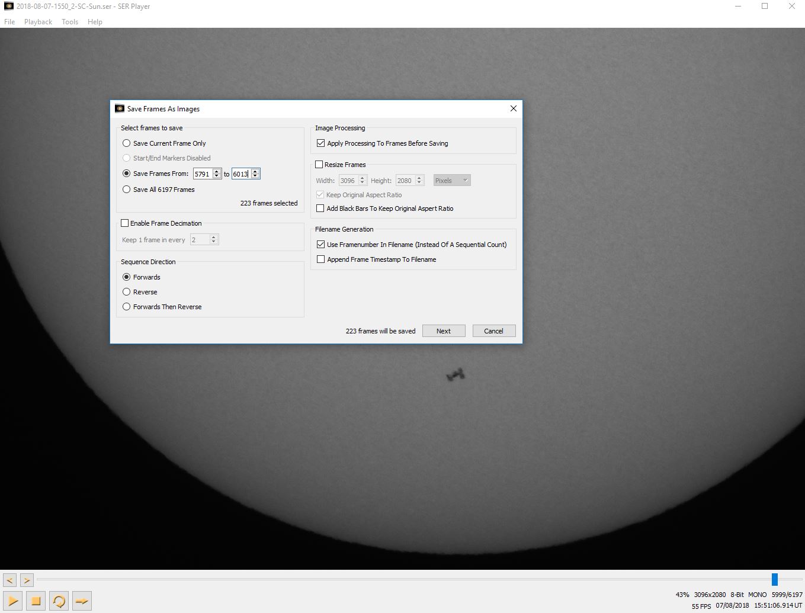The image size is (805, 613).
Task: Click the Width field showing 3096
Action: point(348,181)
